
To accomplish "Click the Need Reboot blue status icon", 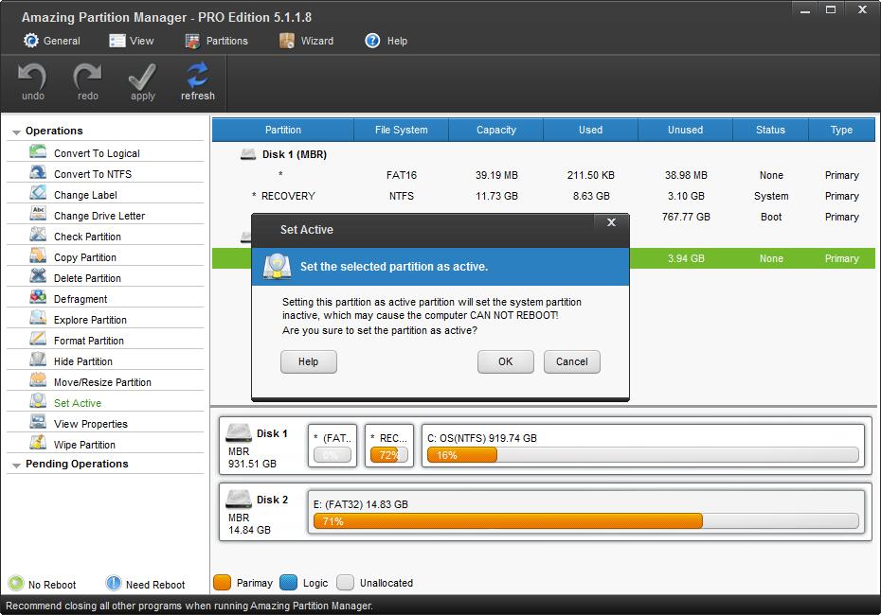I will click(113, 584).
